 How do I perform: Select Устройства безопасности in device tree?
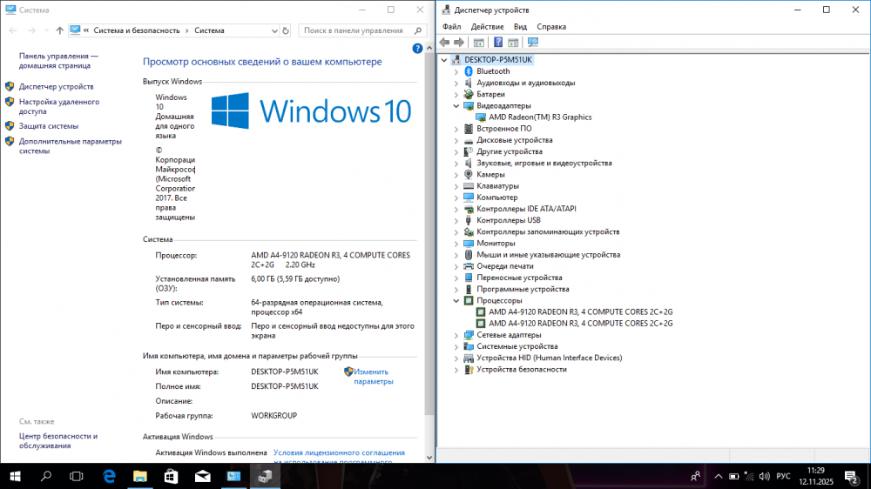[x=522, y=370]
